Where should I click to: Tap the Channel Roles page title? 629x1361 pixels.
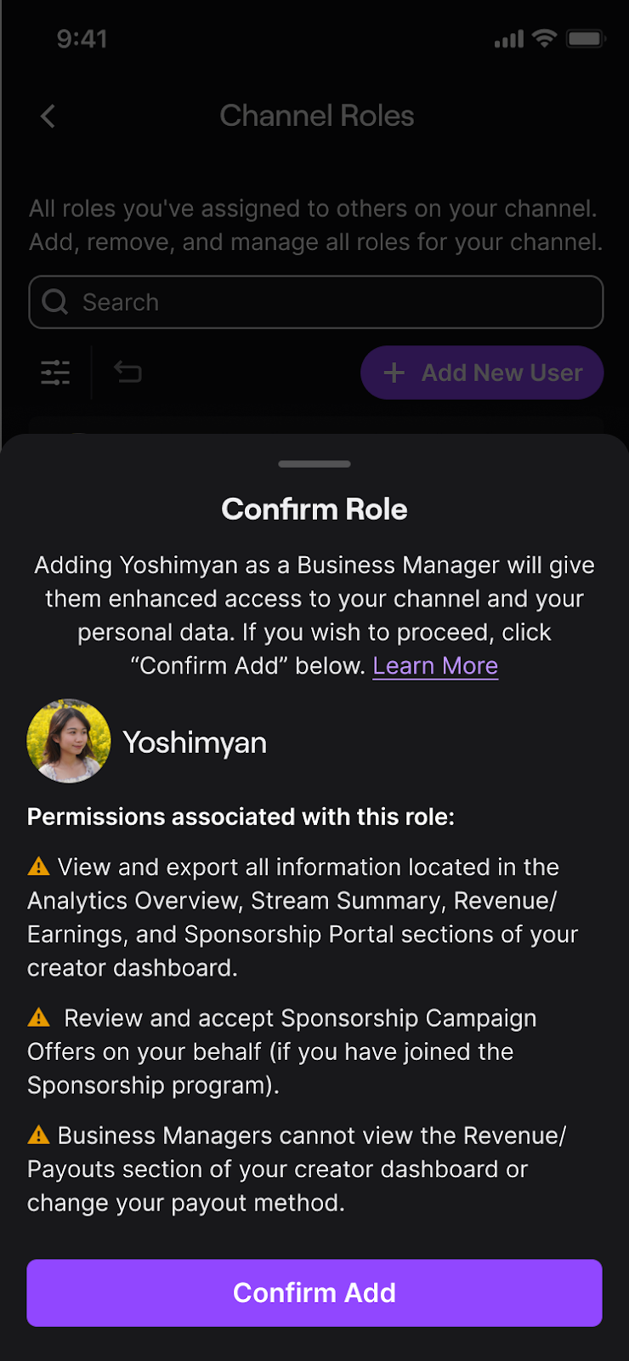click(316, 116)
